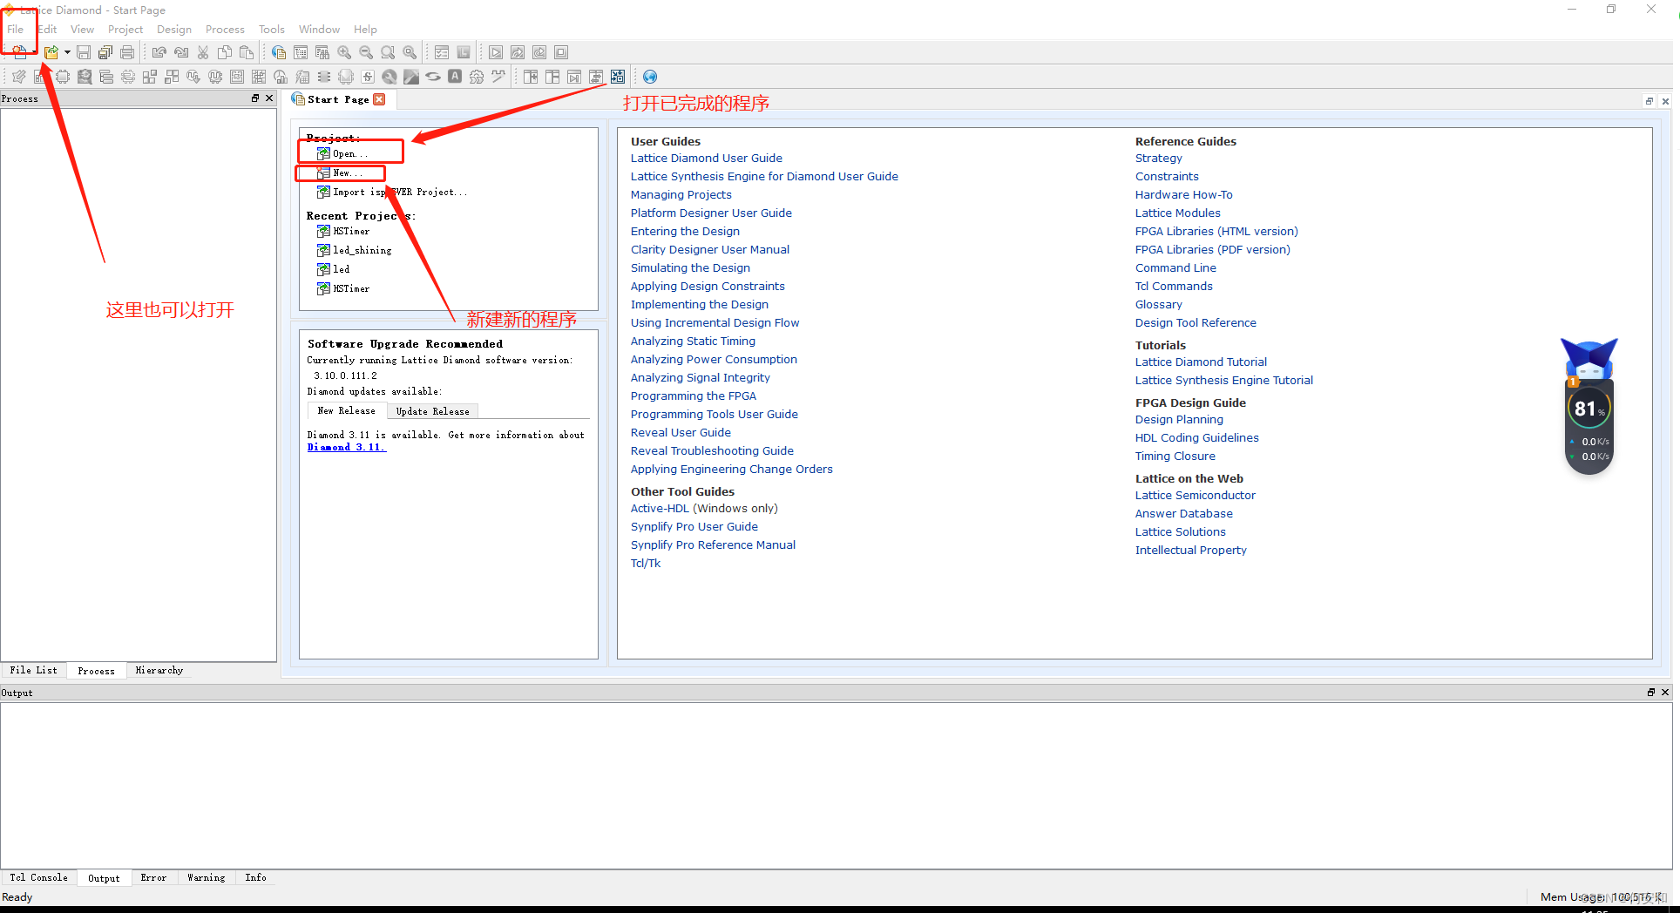Image resolution: width=1680 pixels, height=913 pixels.
Task: Click the Undo toolbar icon
Action: [x=159, y=52]
